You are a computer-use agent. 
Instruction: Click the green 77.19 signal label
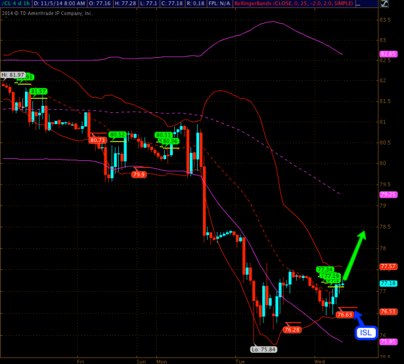point(332,276)
